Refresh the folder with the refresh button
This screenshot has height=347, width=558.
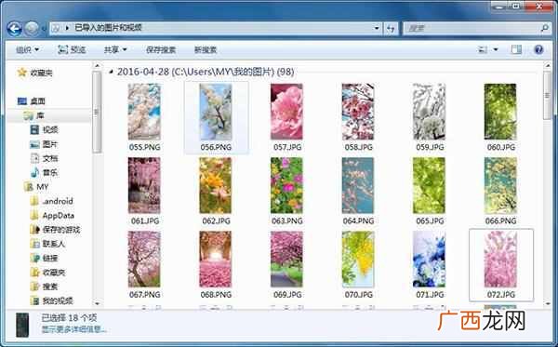(x=392, y=29)
